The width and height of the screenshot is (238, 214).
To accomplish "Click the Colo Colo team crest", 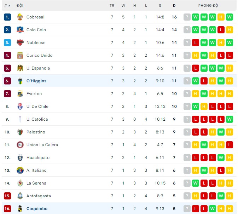I will [x=20, y=30].
